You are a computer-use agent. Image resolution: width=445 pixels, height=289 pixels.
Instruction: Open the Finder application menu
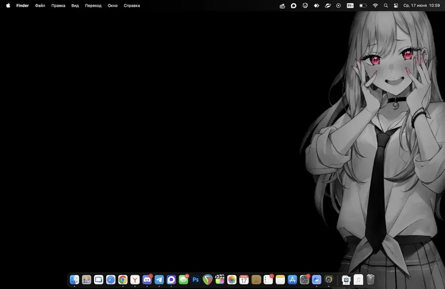(x=22, y=6)
